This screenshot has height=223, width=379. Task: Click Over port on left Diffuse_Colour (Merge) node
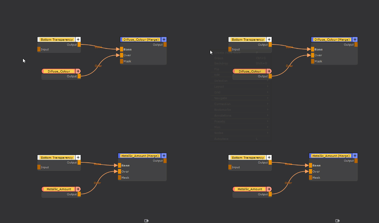click(122, 55)
